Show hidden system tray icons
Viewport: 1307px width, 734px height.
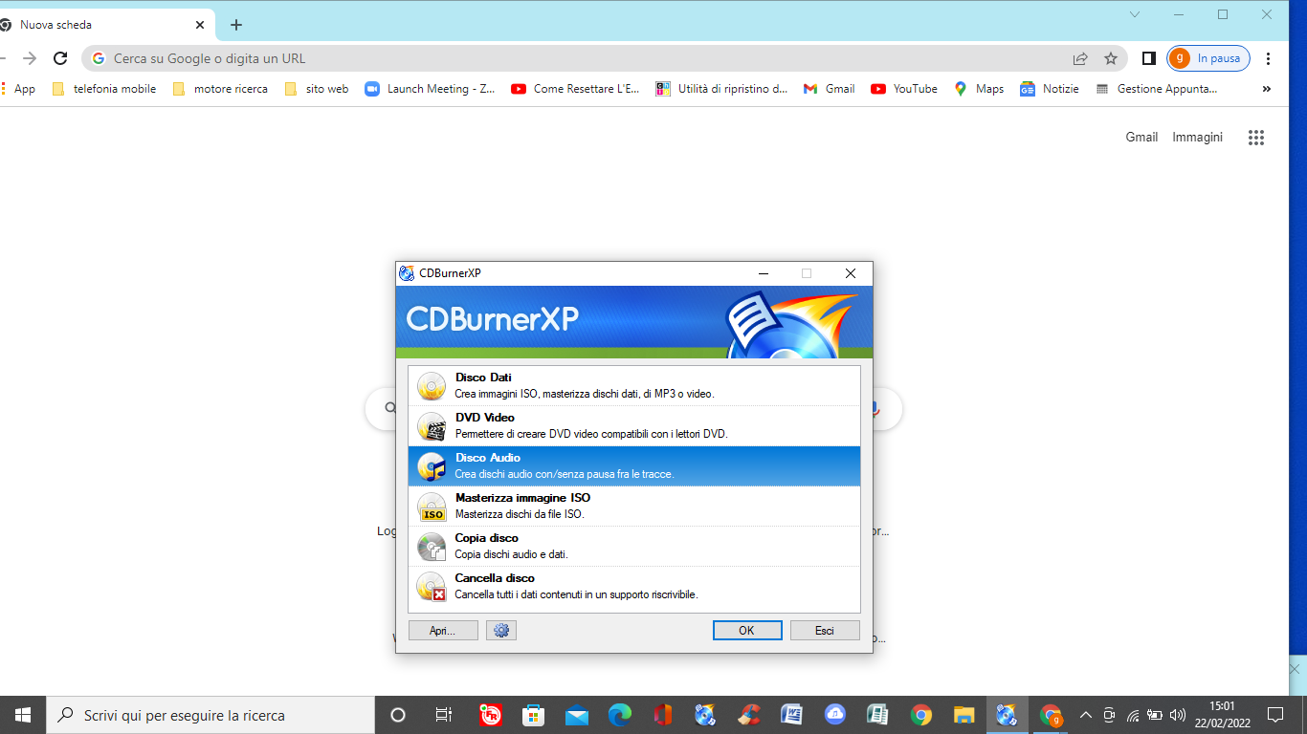click(x=1085, y=715)
